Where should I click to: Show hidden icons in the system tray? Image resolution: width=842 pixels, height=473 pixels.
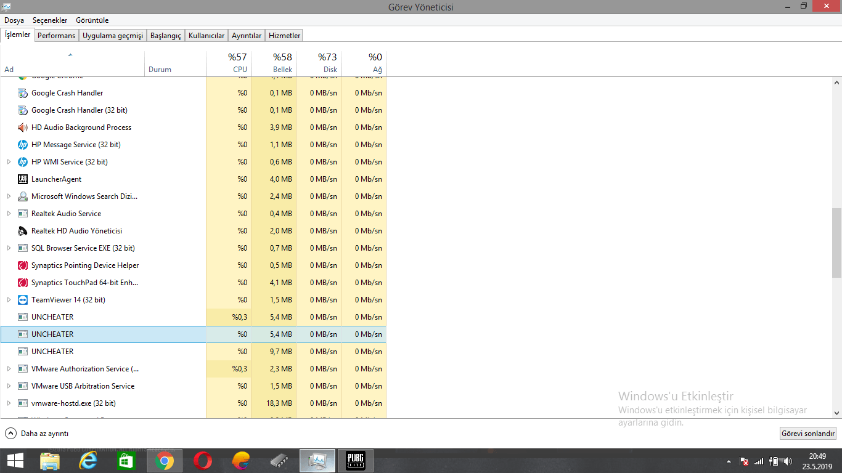pos(729,461)
